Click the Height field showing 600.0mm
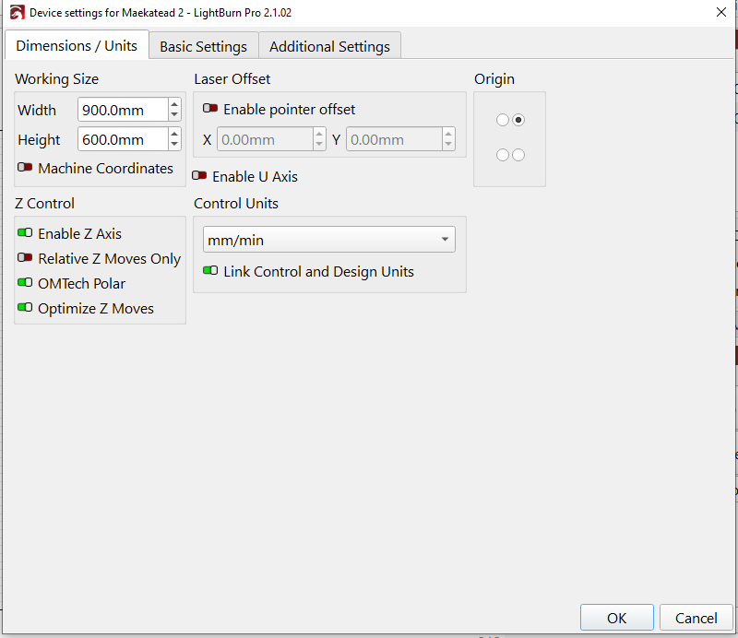The height and width of the screenshot is (638, 738). click(x=123, y=140)
